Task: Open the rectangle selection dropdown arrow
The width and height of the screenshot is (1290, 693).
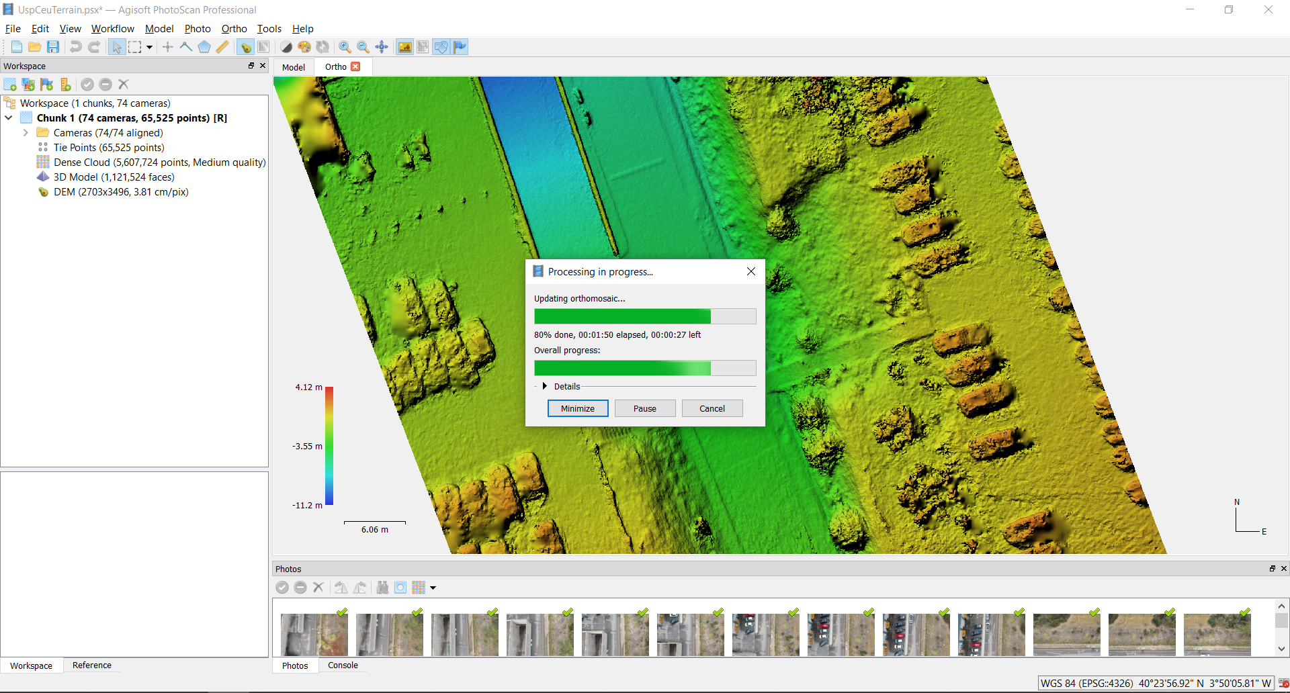Action: (x=149, y=47)
